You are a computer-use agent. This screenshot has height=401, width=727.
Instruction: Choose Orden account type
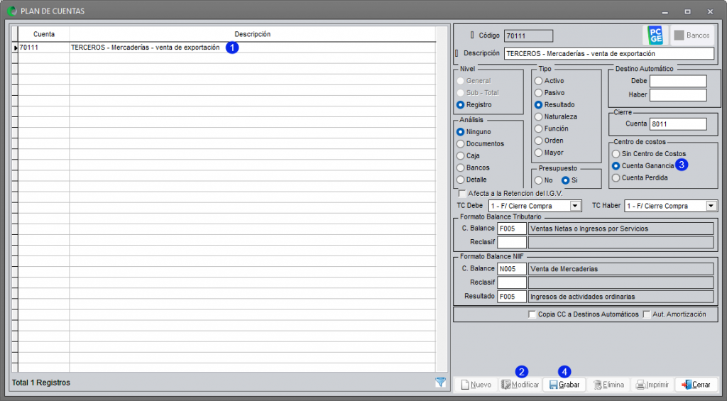tap(538, 141)
